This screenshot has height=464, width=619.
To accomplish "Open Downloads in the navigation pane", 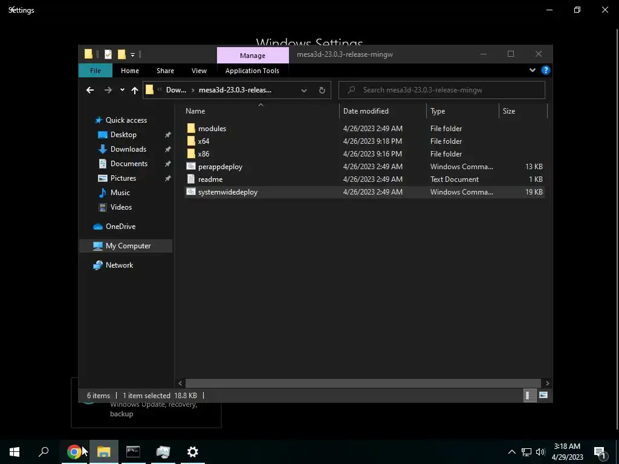I will coord(128,149).
